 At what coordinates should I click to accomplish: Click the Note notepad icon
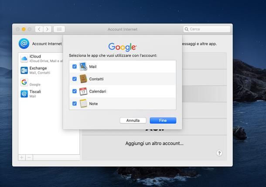(x=83, y=103)
